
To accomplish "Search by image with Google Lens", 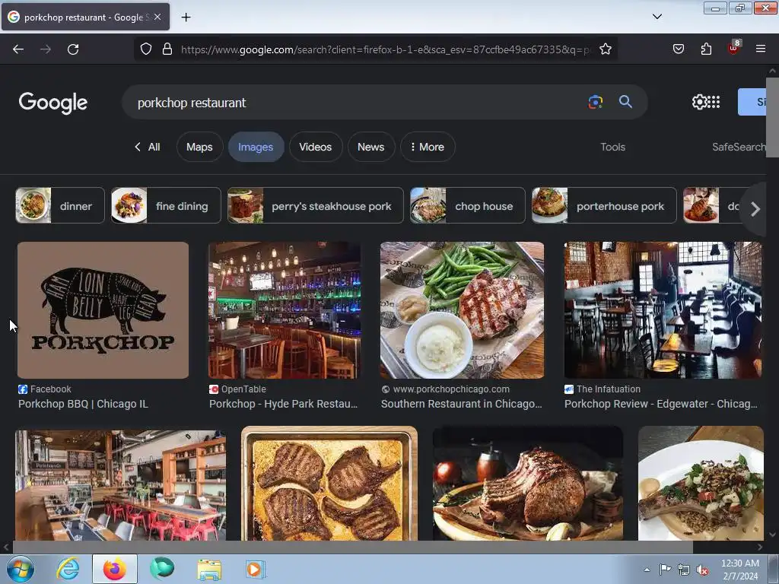I will pos(595,103).
